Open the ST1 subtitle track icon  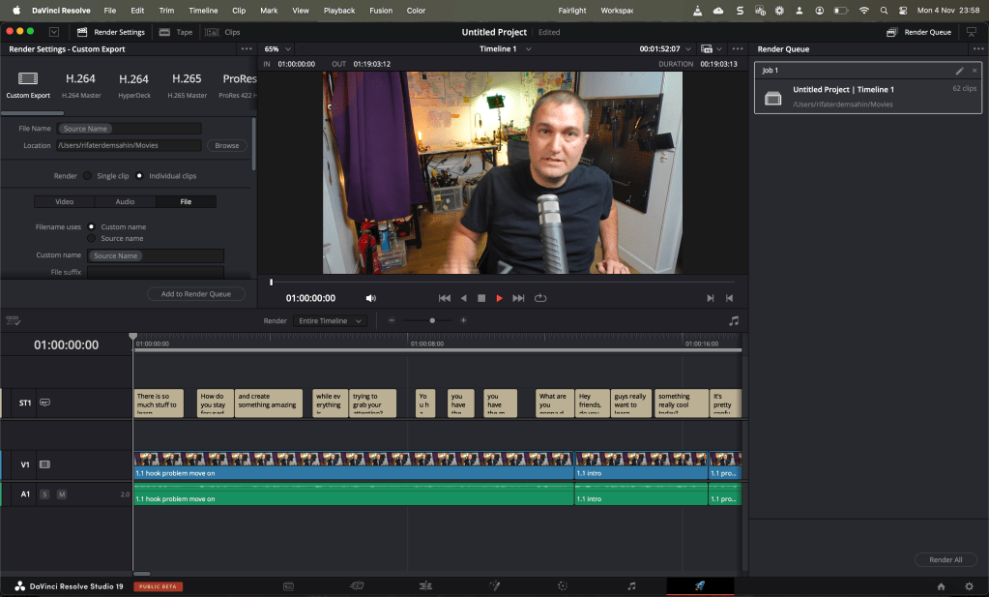click(44, 403)
